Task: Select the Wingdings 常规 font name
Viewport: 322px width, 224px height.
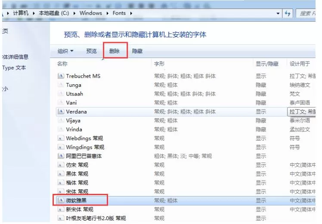Action: 85,147
